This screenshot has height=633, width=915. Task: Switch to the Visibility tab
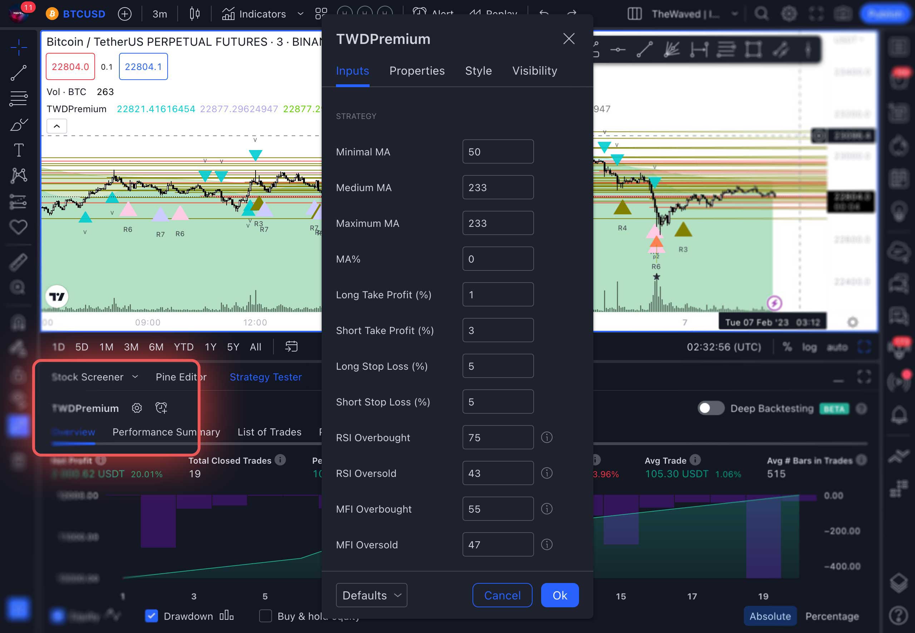534,71
